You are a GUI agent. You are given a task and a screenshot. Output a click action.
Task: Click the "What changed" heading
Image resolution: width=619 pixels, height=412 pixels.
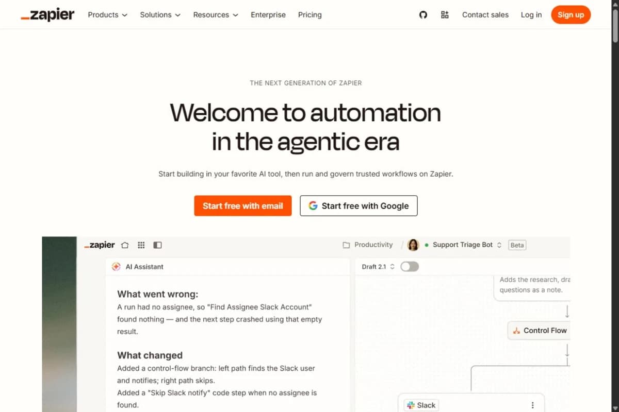[150, 355]
